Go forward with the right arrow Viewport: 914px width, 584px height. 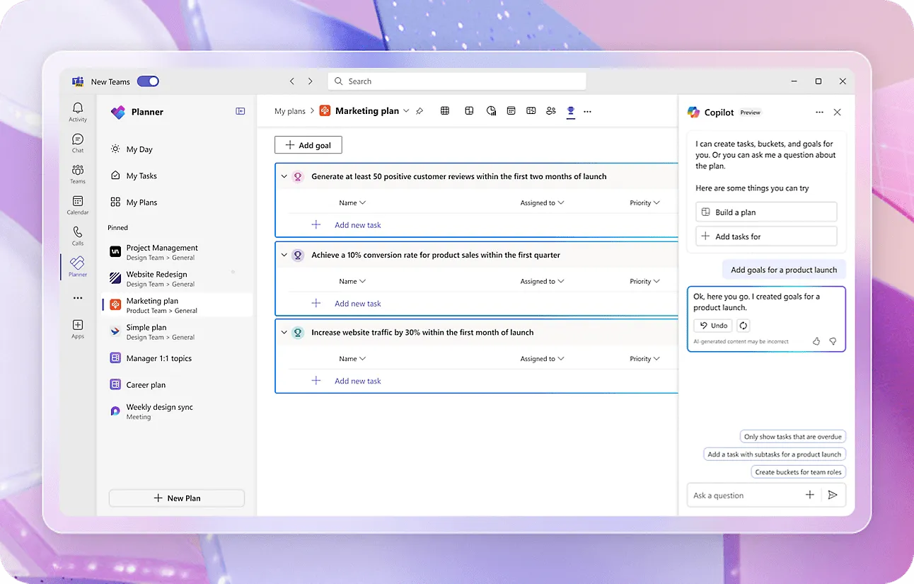tap(310, 81)
